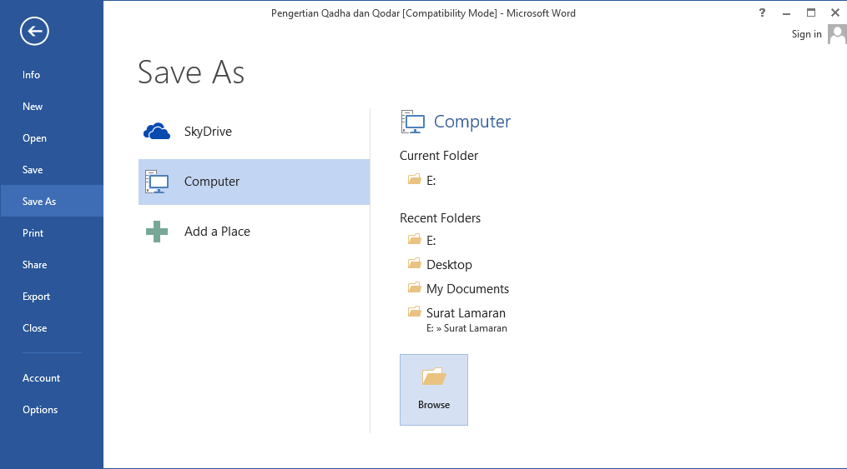Open the Info tab in backstage
Image resolution: width=847 pixels, height=469 pixels.
pos(32,75)
